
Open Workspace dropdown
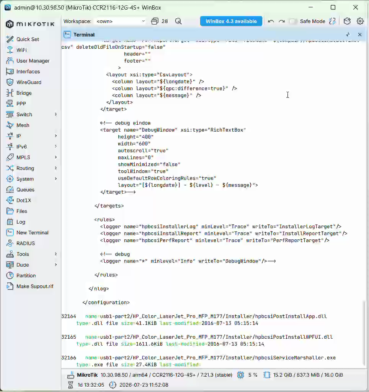121,21
